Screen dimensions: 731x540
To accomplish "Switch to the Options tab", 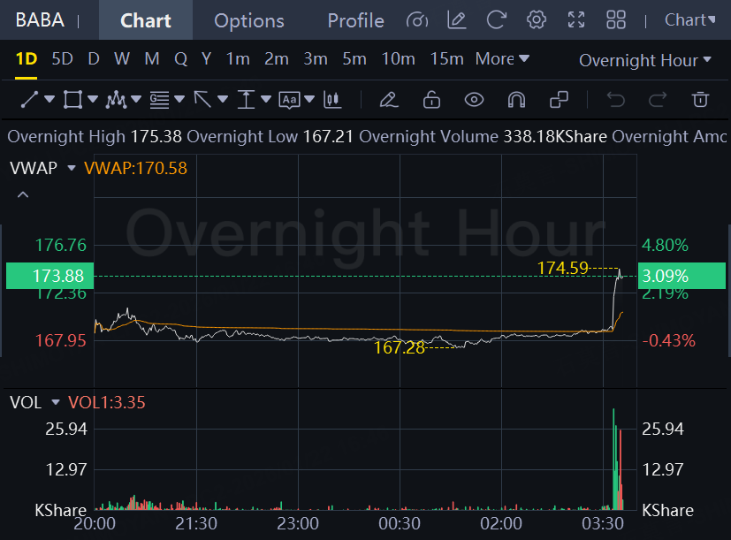I will [x=249, y=20].
